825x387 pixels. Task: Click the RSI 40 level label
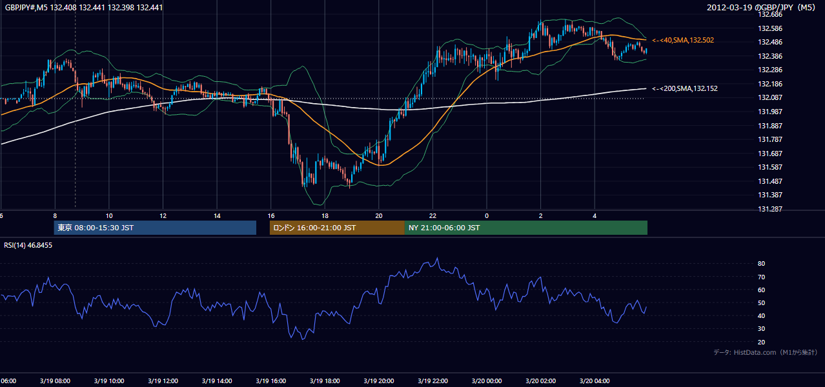(x=761, y=315)
